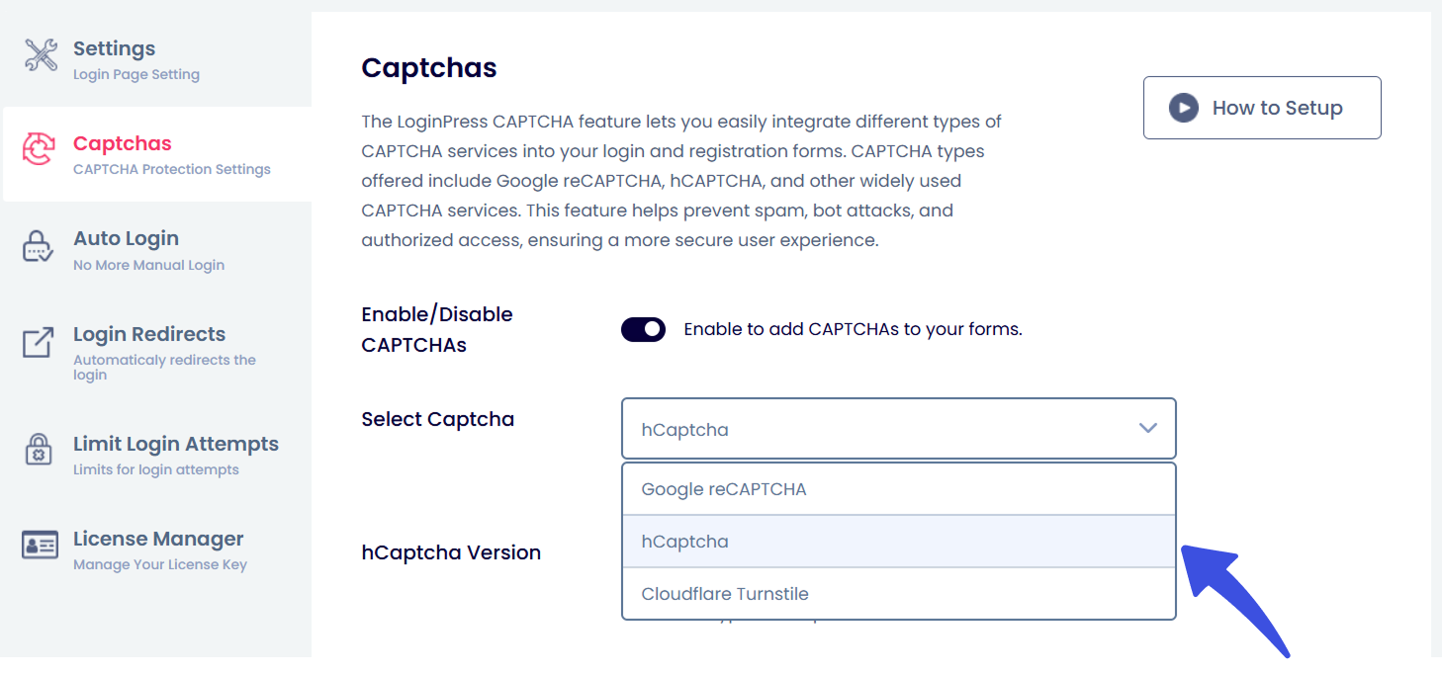Click the Captchas page heading

tap(429, 68)
